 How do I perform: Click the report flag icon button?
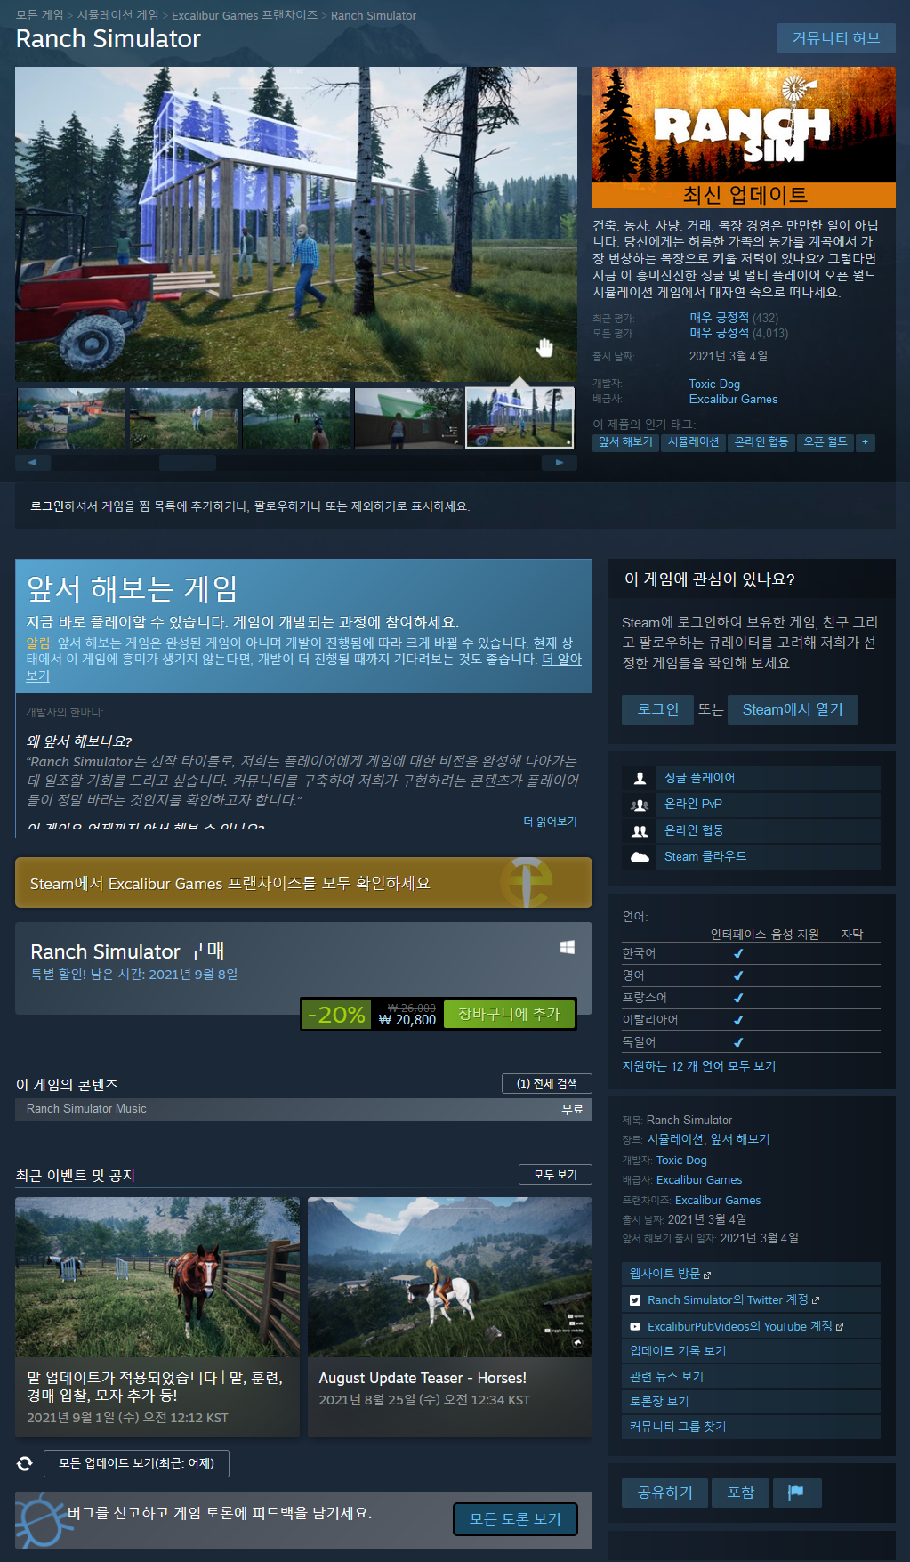tap(796, 1493)
